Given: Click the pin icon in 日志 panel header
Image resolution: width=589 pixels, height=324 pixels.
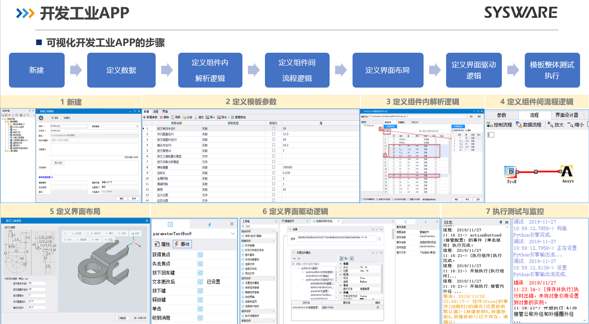Looking at the screenshot, I should point(501,222).
